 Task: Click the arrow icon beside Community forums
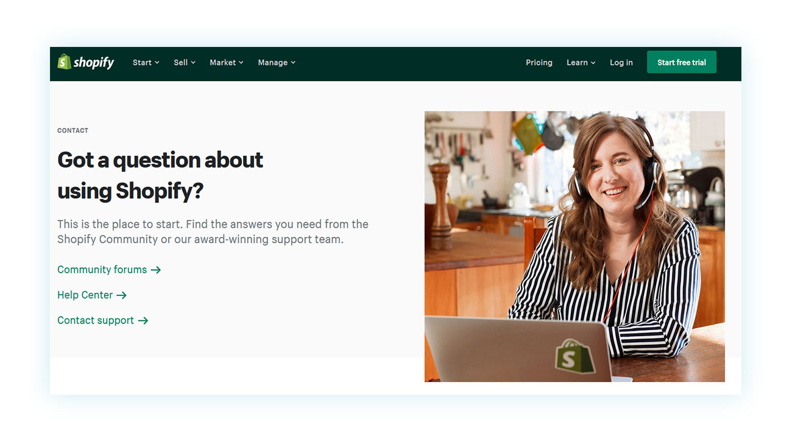[156, 270]
